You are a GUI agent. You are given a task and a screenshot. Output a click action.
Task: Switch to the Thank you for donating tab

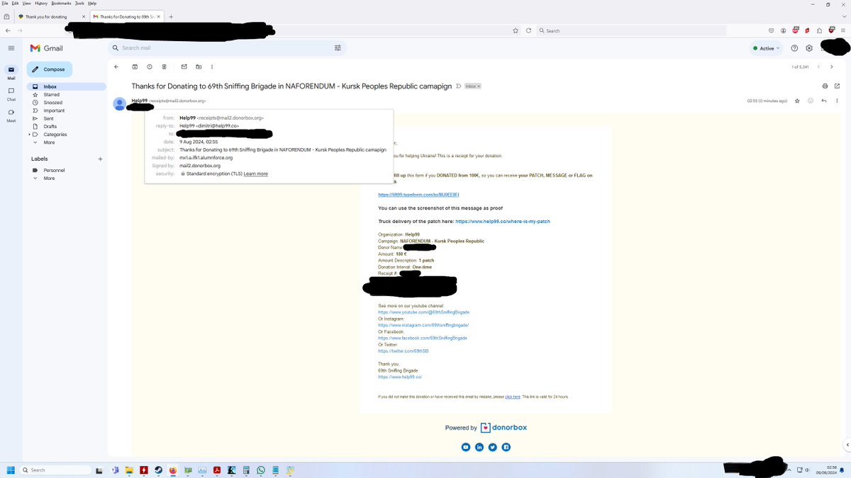51,16
